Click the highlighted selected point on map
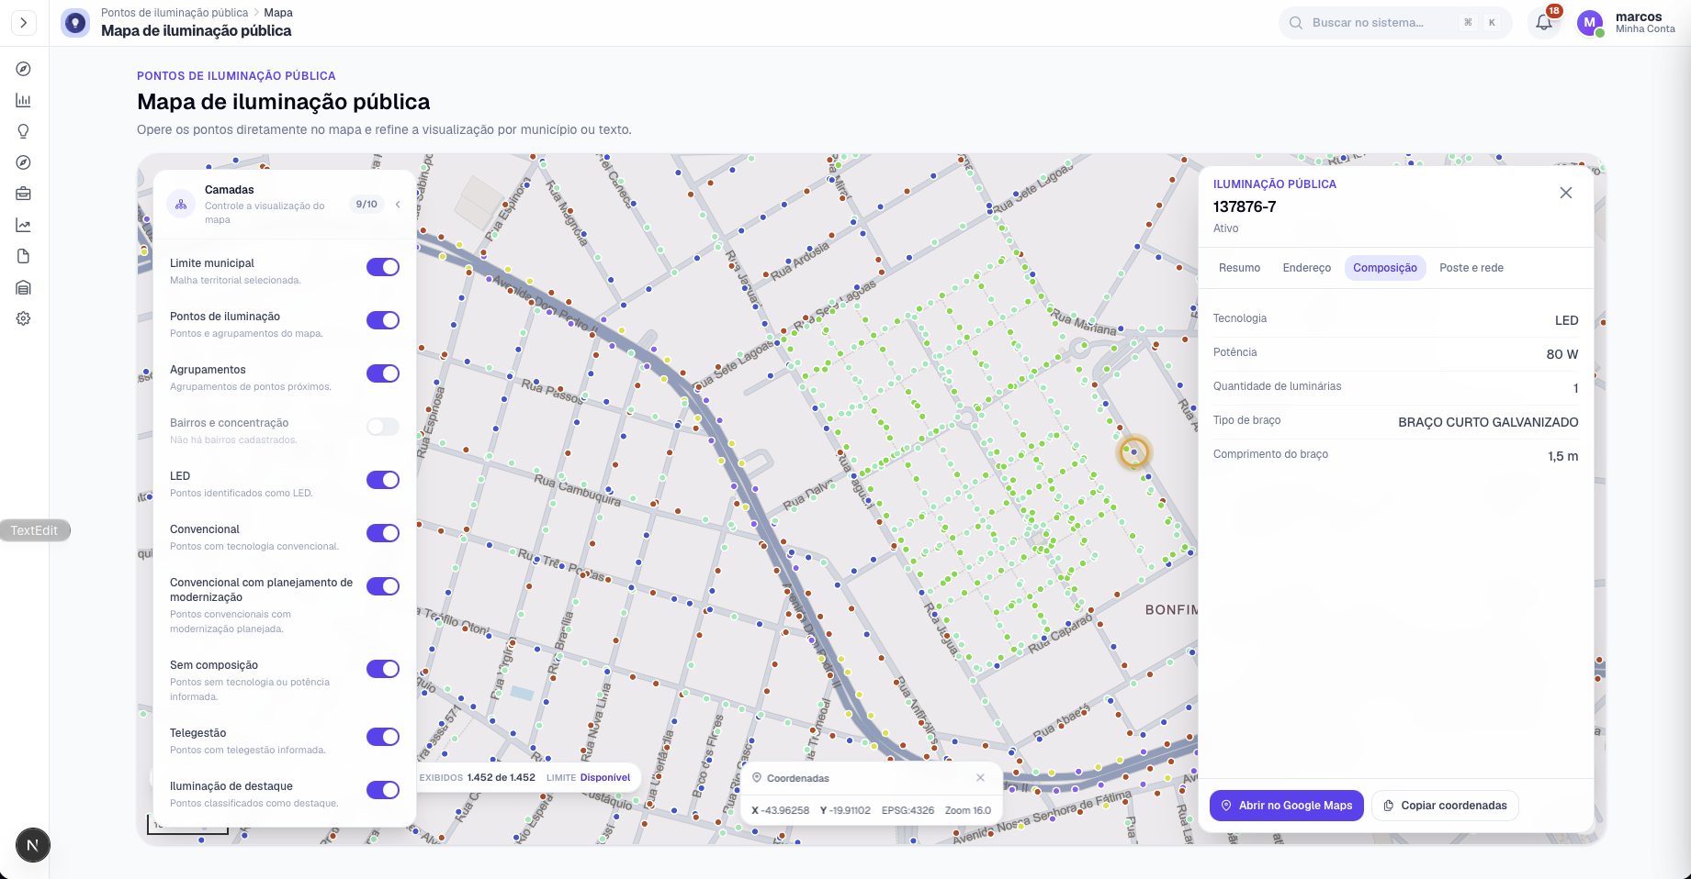The width and height of the screenshot is (1691, 879). tap(1133, 451)
